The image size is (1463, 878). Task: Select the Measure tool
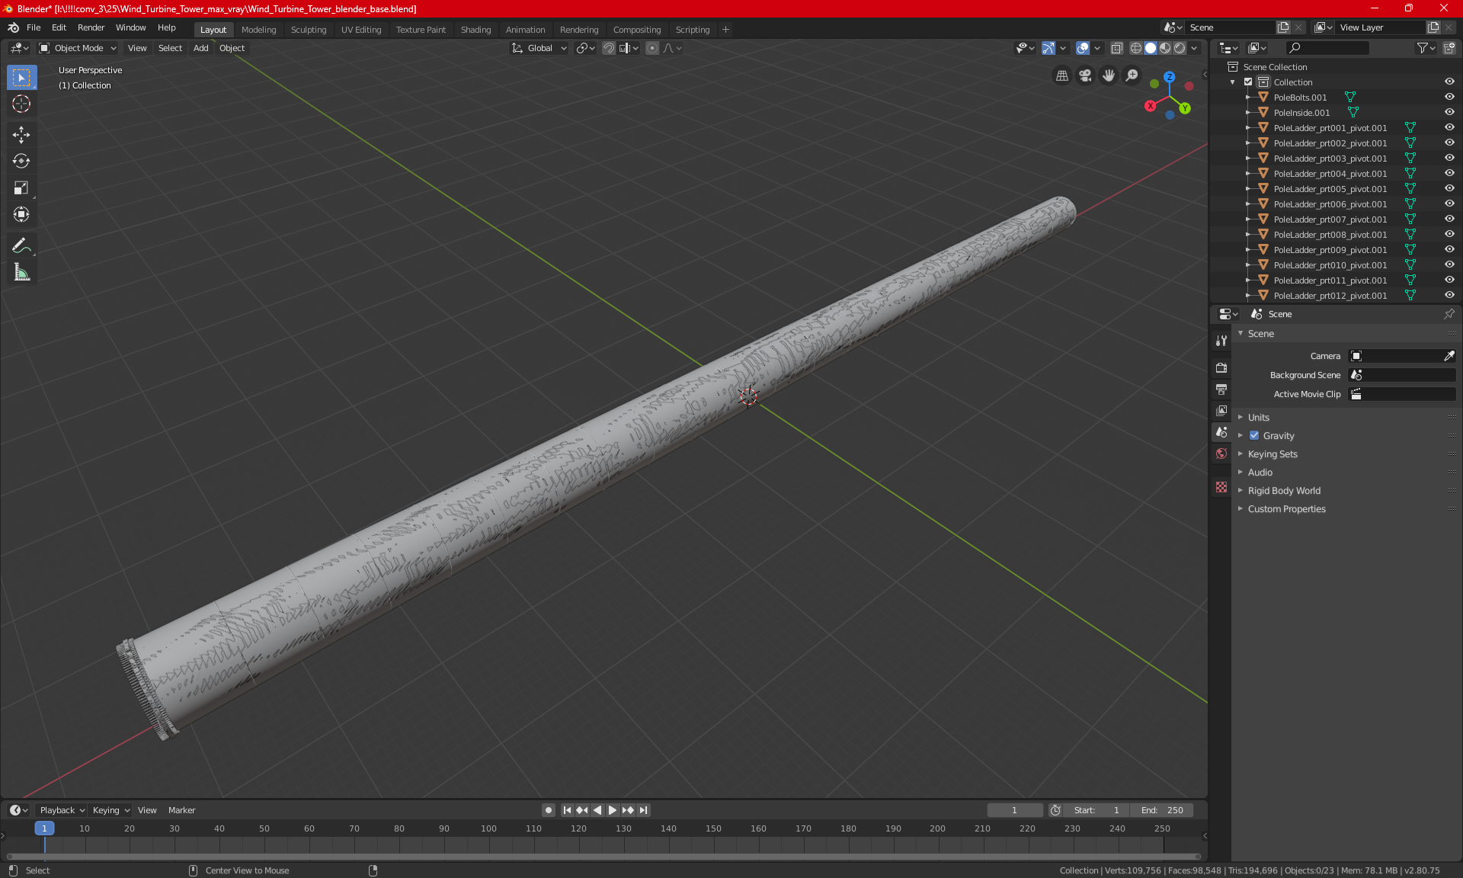point(21,272)
